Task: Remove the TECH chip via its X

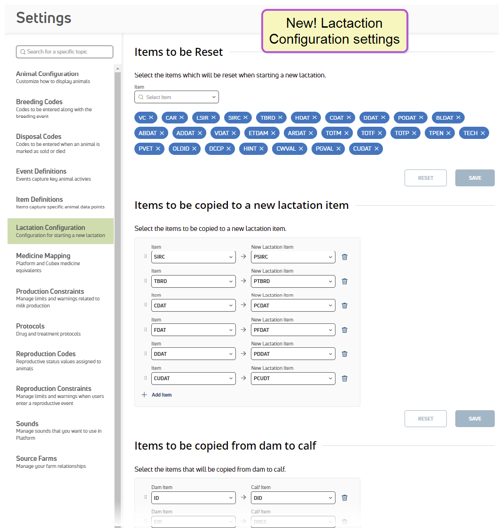Action: point(483,133)
